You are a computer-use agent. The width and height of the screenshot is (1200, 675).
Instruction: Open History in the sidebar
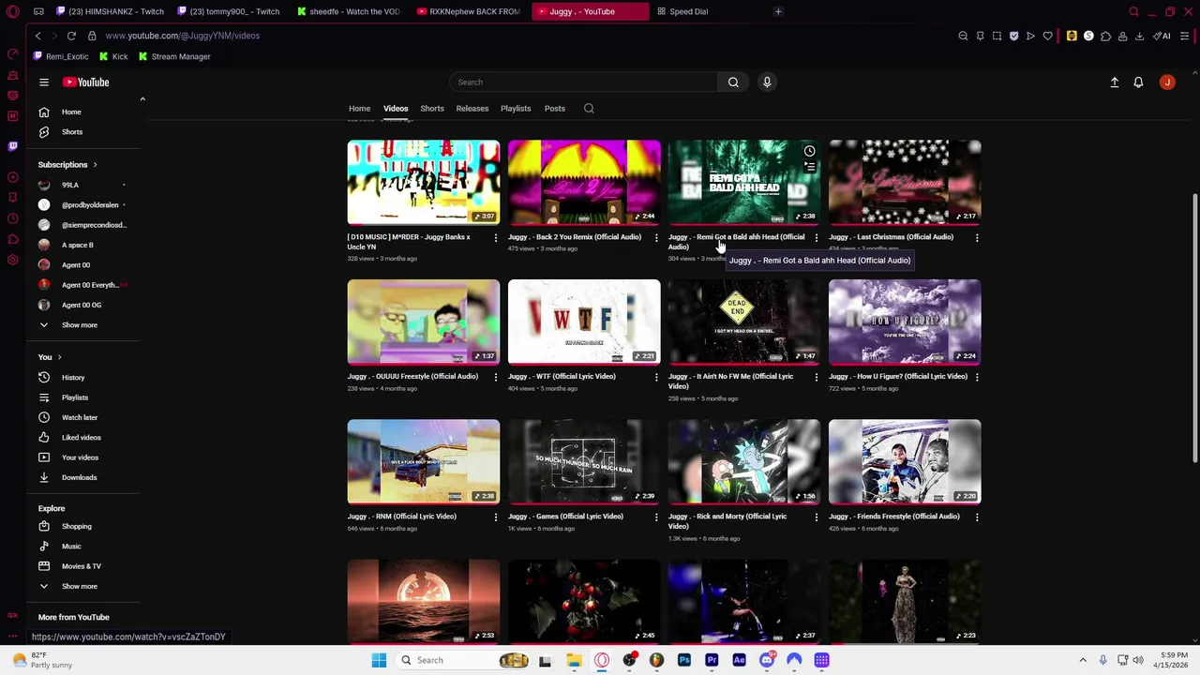(73, 378)
